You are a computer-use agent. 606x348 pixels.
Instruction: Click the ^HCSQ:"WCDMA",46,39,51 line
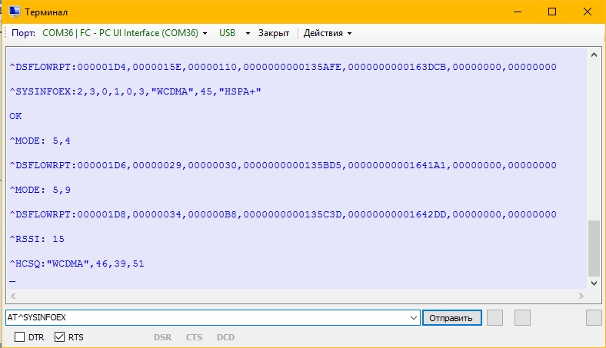pos(77,263)
